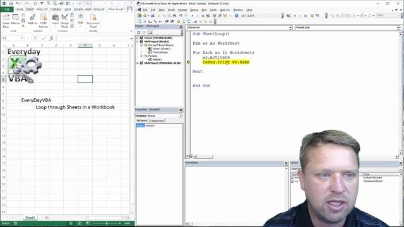
Task: Open Visual Basic from Excel's Developer ribbon
Action: [6, 21]
